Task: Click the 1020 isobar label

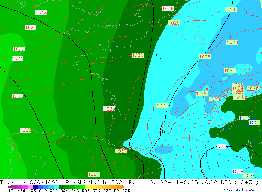Action: pos(31,27)
